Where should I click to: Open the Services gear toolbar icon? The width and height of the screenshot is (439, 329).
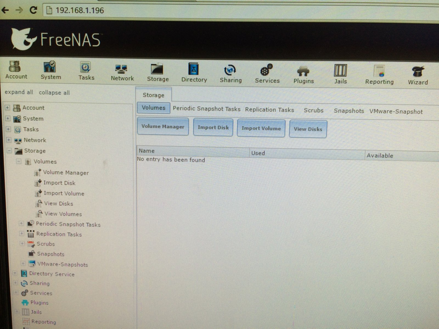pyautogui.click(x=267, y=74)
